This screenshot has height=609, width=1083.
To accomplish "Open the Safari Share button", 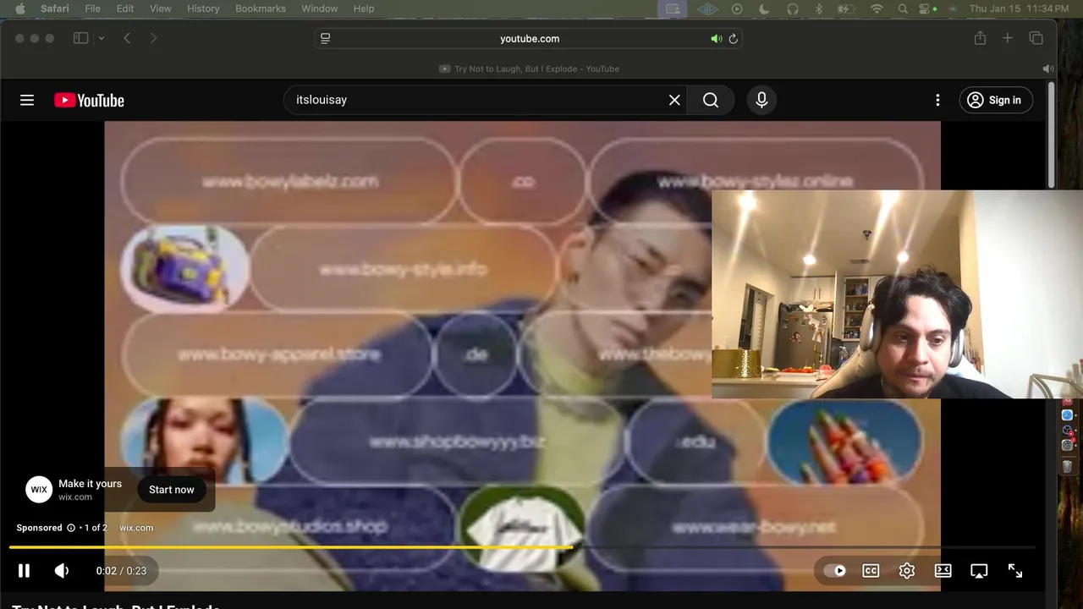I will [x=980, y=38].
